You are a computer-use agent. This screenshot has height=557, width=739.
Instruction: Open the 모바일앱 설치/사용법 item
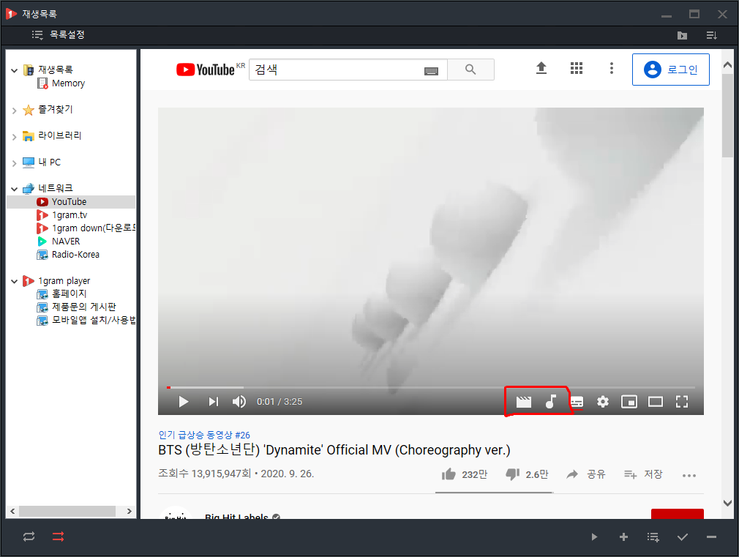pyautogui.click(x=86, y=321)
